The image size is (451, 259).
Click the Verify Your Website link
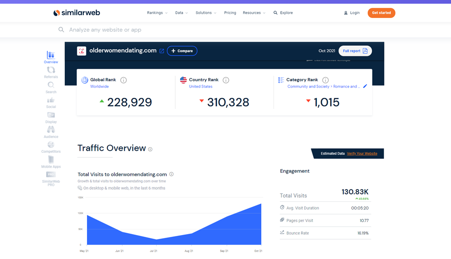pyautogui.click(x=362, y=153)
